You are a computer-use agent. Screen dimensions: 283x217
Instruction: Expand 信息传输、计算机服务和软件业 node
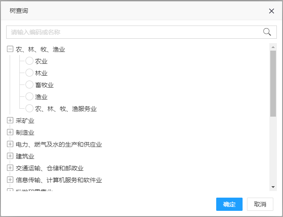[x=10, y=180]
